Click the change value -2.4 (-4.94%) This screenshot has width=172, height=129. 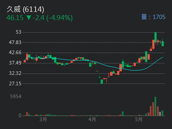(53, 18)
